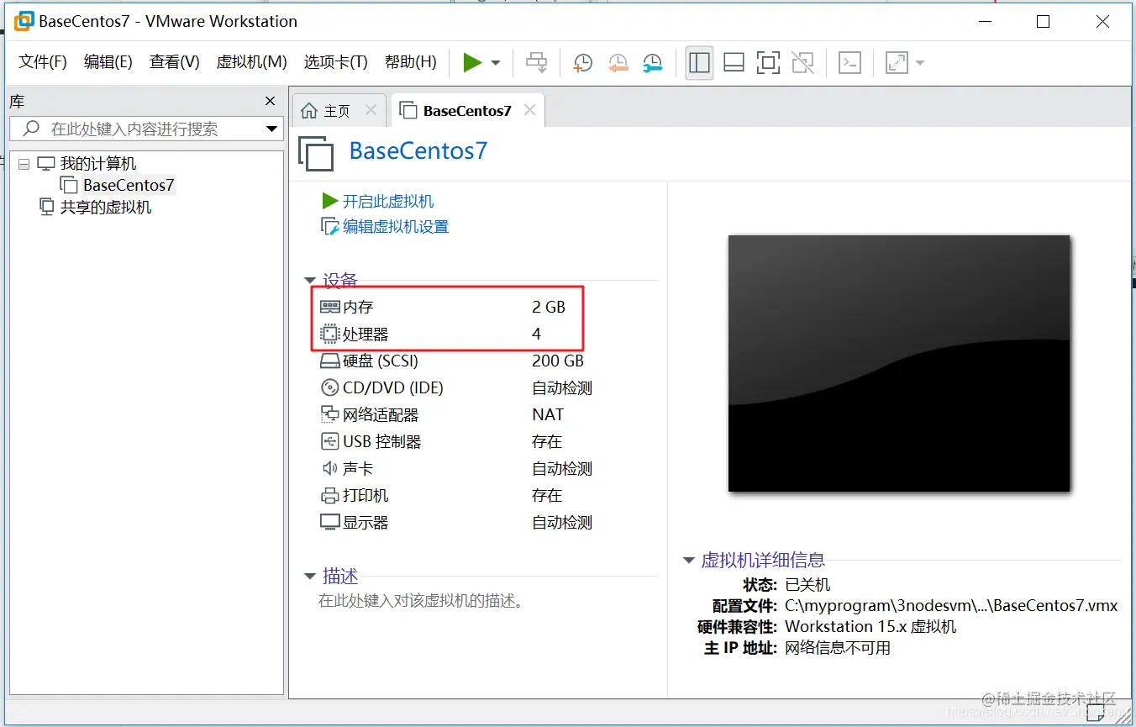Show the thumbnail bar icon
Screen dimensions: 1136x727
(x=733, y=62)
